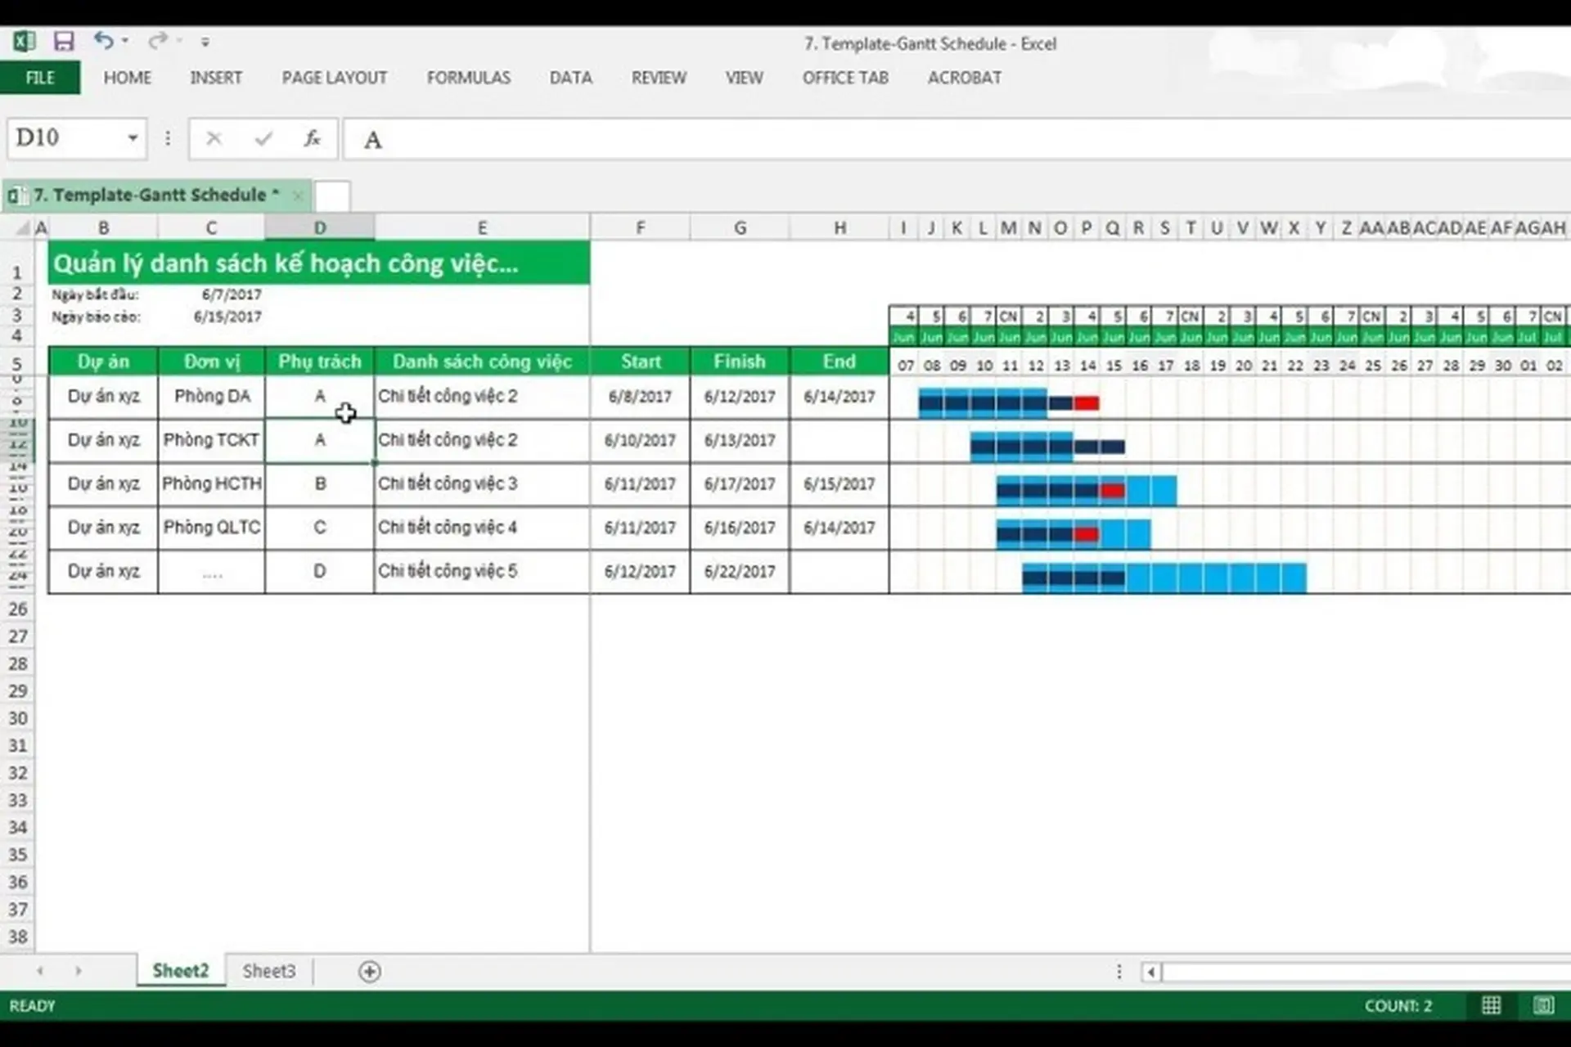Click the Enter checkmark in formula bar
1571x1047 pixels.
[x=262, y=138]
